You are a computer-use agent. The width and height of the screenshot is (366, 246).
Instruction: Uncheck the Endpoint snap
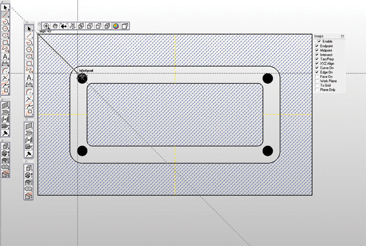[x=317, y=46]
